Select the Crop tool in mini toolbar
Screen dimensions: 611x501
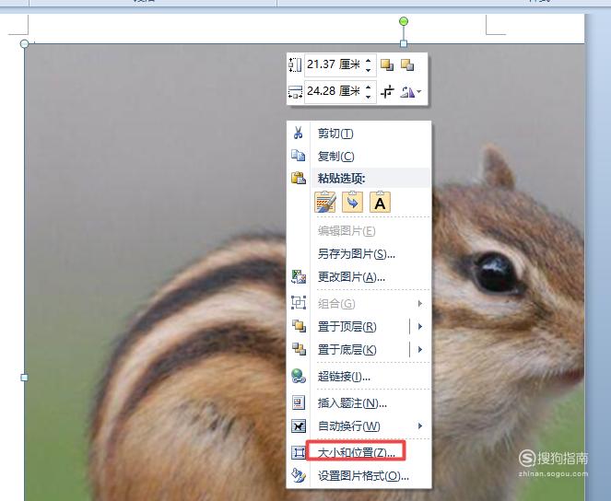click(387, 92)
